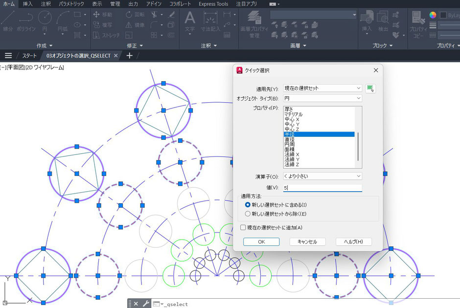Open the 適用先 dropdown
Screen dimensions: 460x308
(322, 88)
